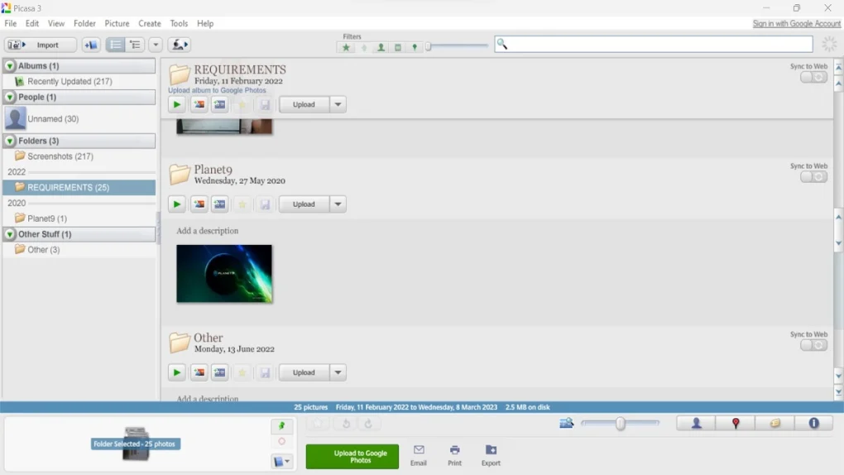Click in the search box
The width and height of the screenshot is (844, 475).
coord(654,44)
